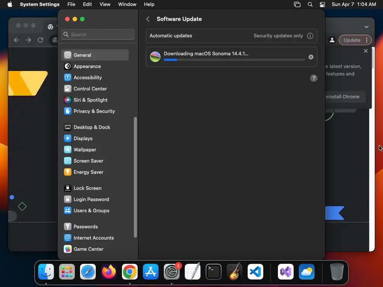This screenshot has height=287, width=383.
Task: Open Trash from the Dock
Action: 337,272
